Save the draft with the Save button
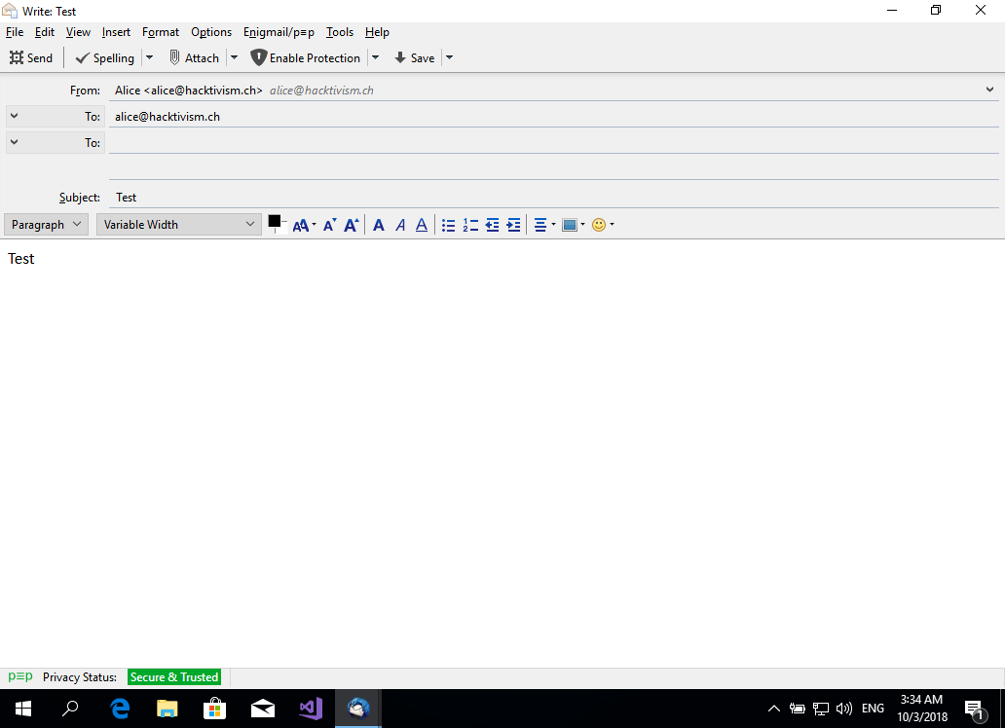This screenshot has width=1005, height=728. click(x=415, y=57)
